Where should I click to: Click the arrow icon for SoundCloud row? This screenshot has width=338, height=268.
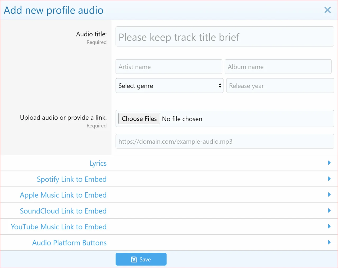click(329, 211)
